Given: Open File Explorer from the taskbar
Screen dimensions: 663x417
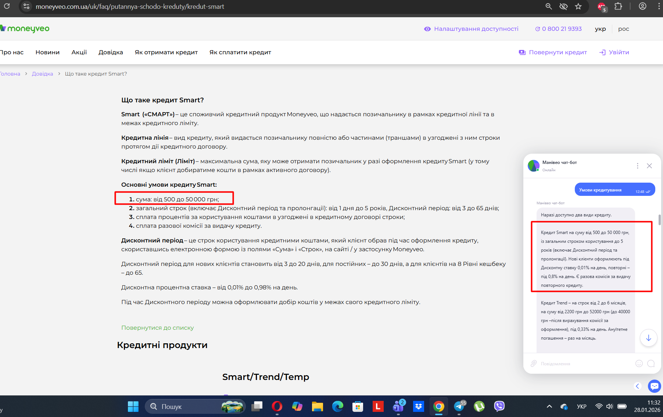Looking at the screenshot, I should 317,406.
